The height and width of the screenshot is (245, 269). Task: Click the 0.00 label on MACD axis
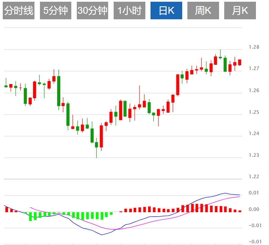pos(254,209)
